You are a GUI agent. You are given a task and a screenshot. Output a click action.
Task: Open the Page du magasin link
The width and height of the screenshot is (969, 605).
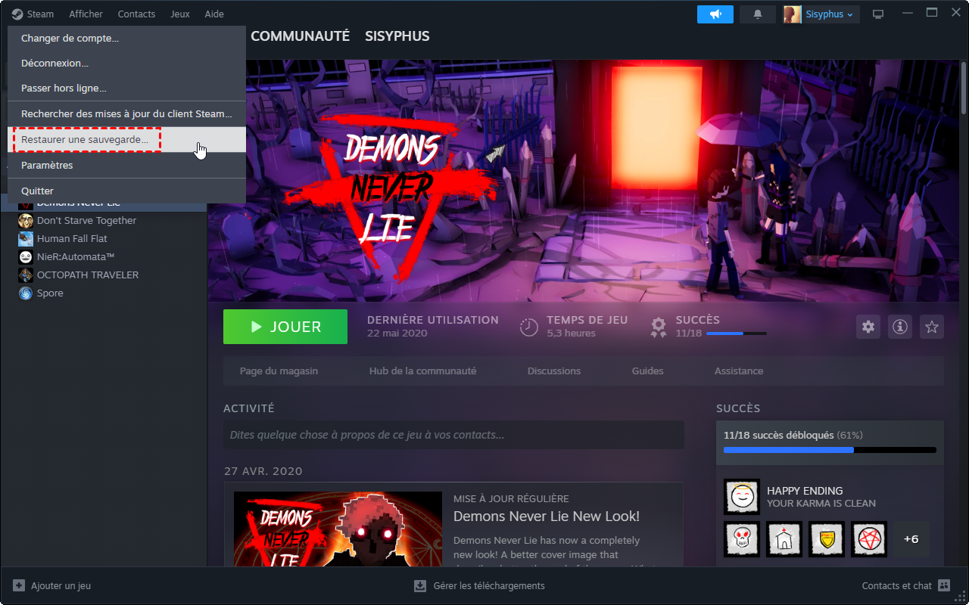(279, 371)
